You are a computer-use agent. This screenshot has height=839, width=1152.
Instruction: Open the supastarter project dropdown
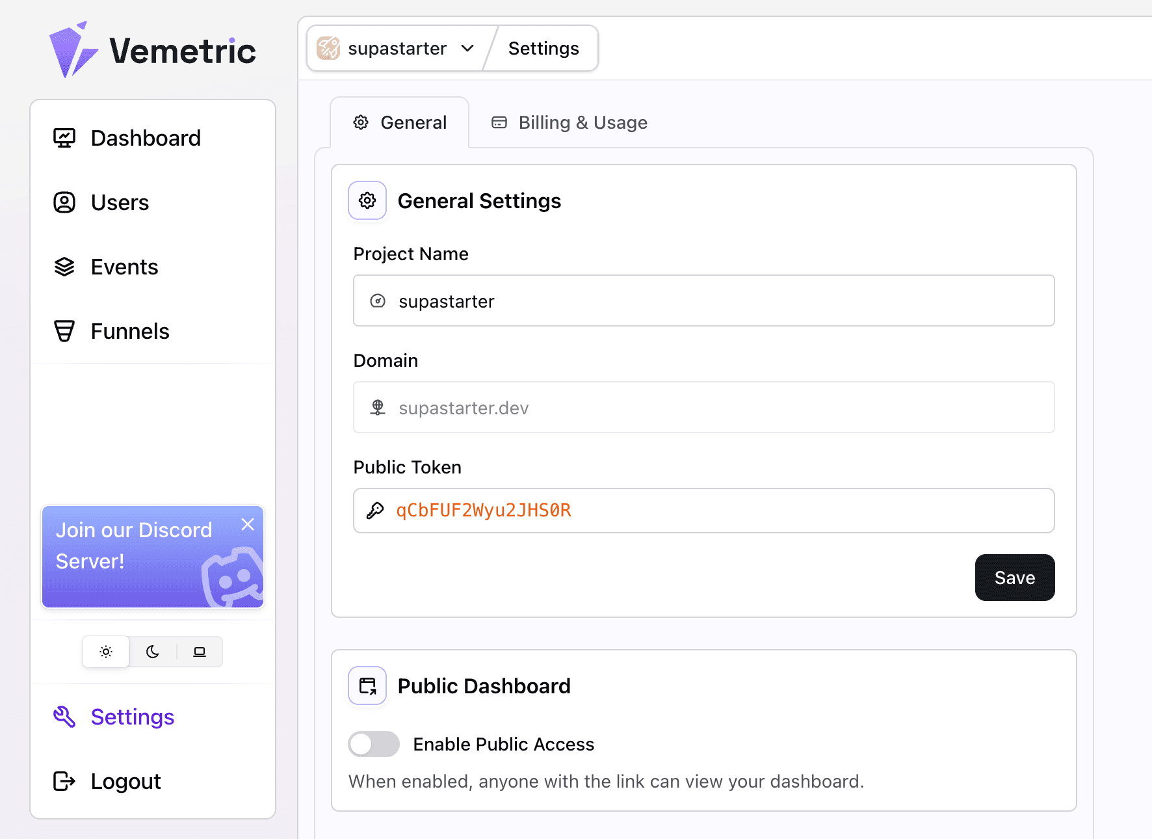pyautogui.click(x=397, y=48)
